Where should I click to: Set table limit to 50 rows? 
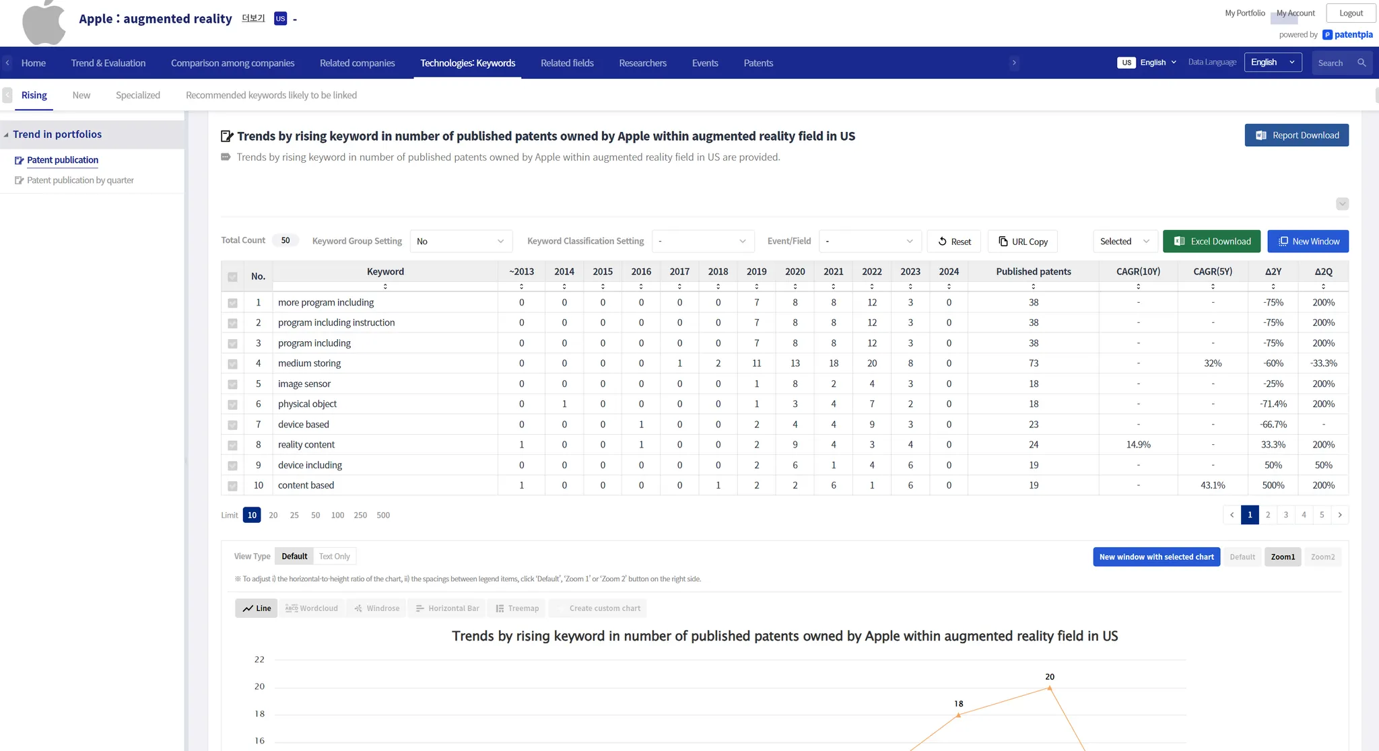click(x=315, y=515)
